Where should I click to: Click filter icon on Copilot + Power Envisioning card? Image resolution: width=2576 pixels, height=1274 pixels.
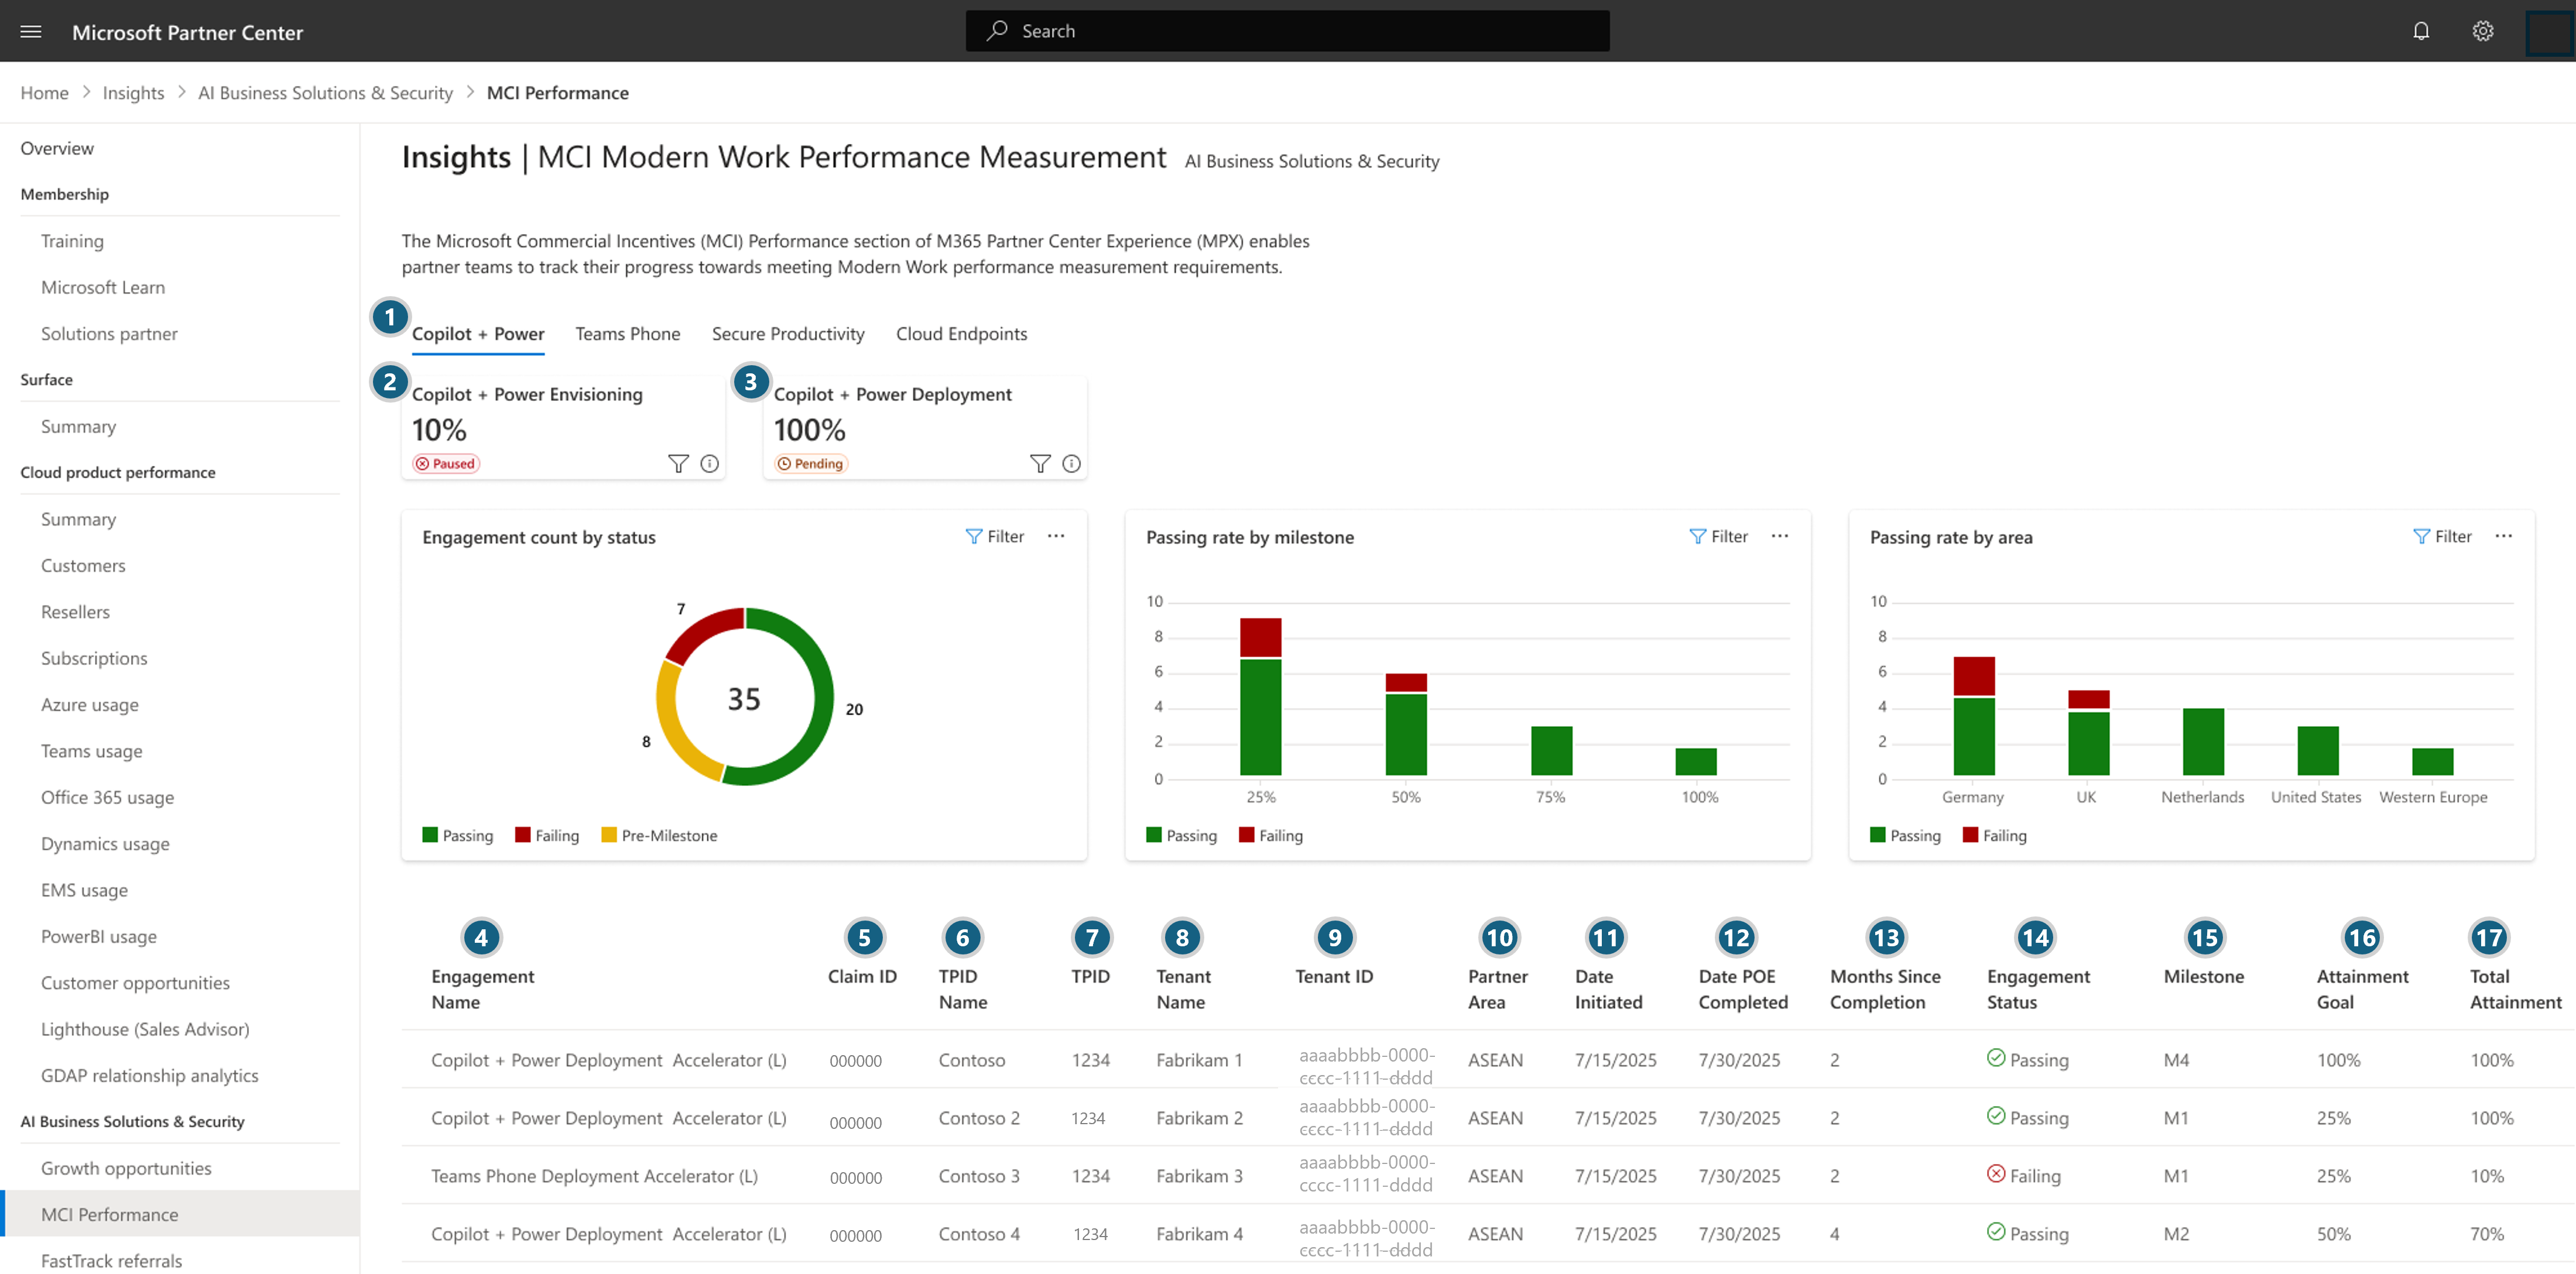pos(678,463)
